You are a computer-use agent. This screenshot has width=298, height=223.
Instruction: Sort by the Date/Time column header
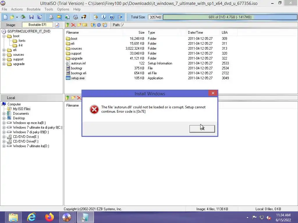(195, 33)
